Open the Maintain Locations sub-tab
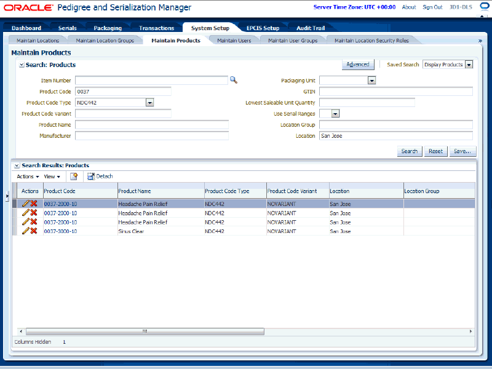The height and width of the screenshot is (369, 492). pyautogui.click(x=38, y=41)
